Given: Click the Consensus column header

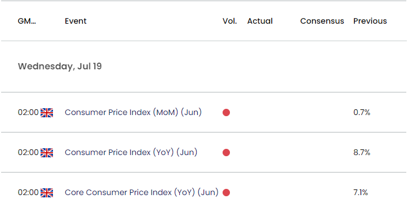Looking at the screenshot, I should pos(322,21).
